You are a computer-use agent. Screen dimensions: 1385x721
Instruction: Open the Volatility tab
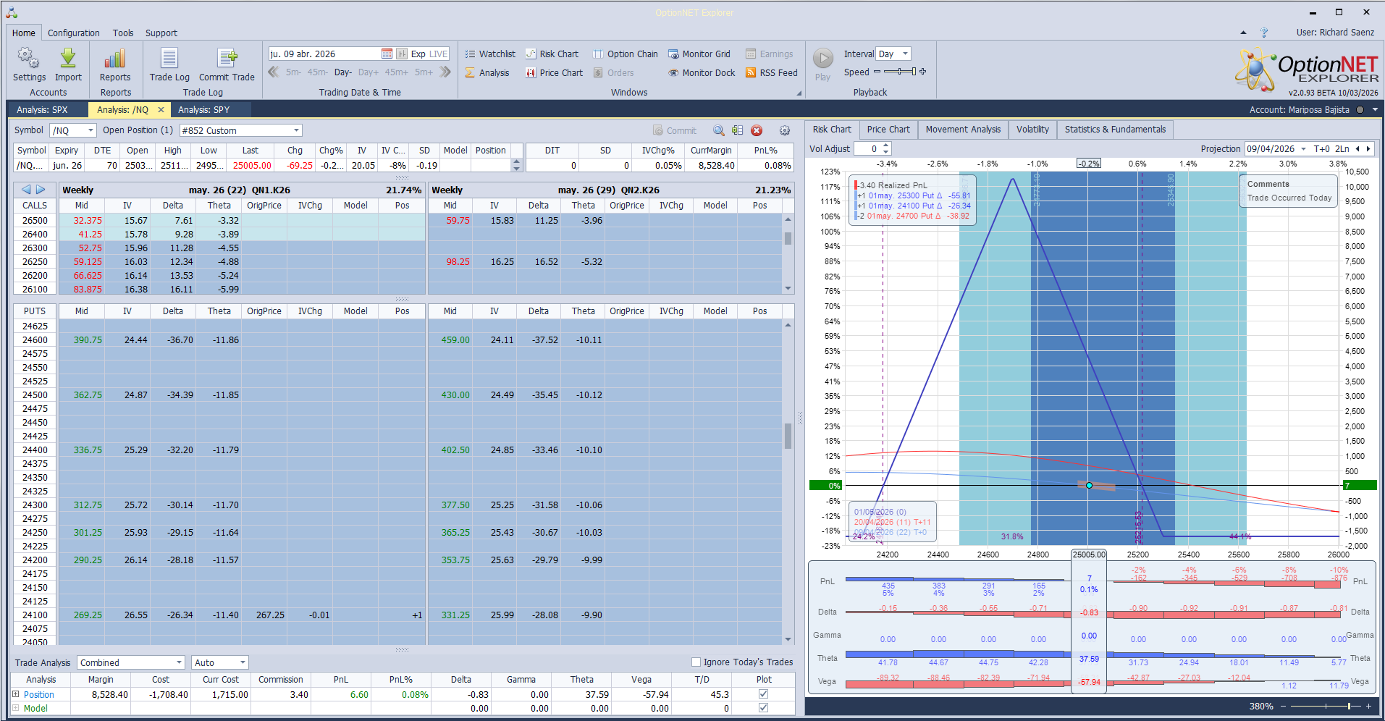(x=1032, y=130)
